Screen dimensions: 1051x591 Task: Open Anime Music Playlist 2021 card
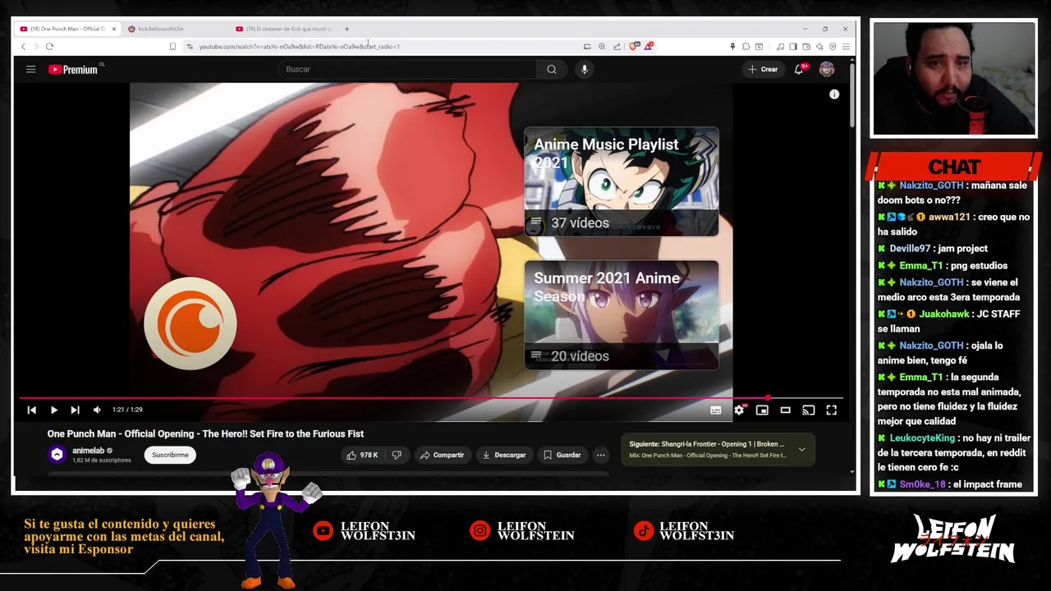pyautogui.click(x=622, y=181)
